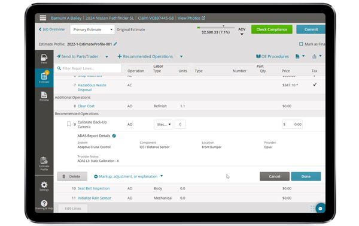Expand the Send to PartsTrader arrow
The height and width of the screenshot is (226, 359).
point(107,57)
